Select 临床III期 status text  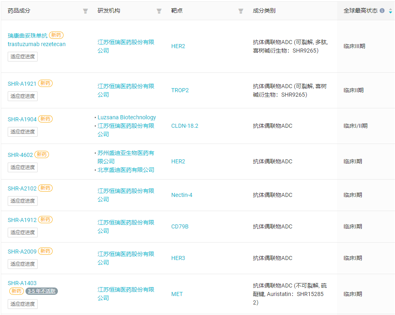pos(355,46)
